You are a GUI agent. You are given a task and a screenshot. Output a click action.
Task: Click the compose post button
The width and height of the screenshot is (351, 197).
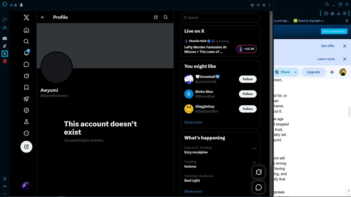coord(26,147)
